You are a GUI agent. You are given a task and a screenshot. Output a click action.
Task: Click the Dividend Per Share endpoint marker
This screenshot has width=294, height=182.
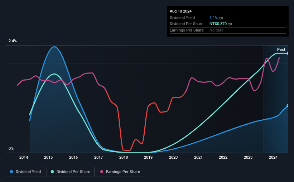coord(288,53)
